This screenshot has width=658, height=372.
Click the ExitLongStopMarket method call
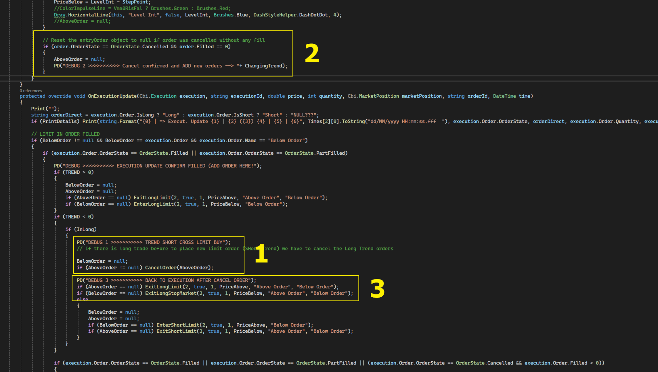click(171, 294)
